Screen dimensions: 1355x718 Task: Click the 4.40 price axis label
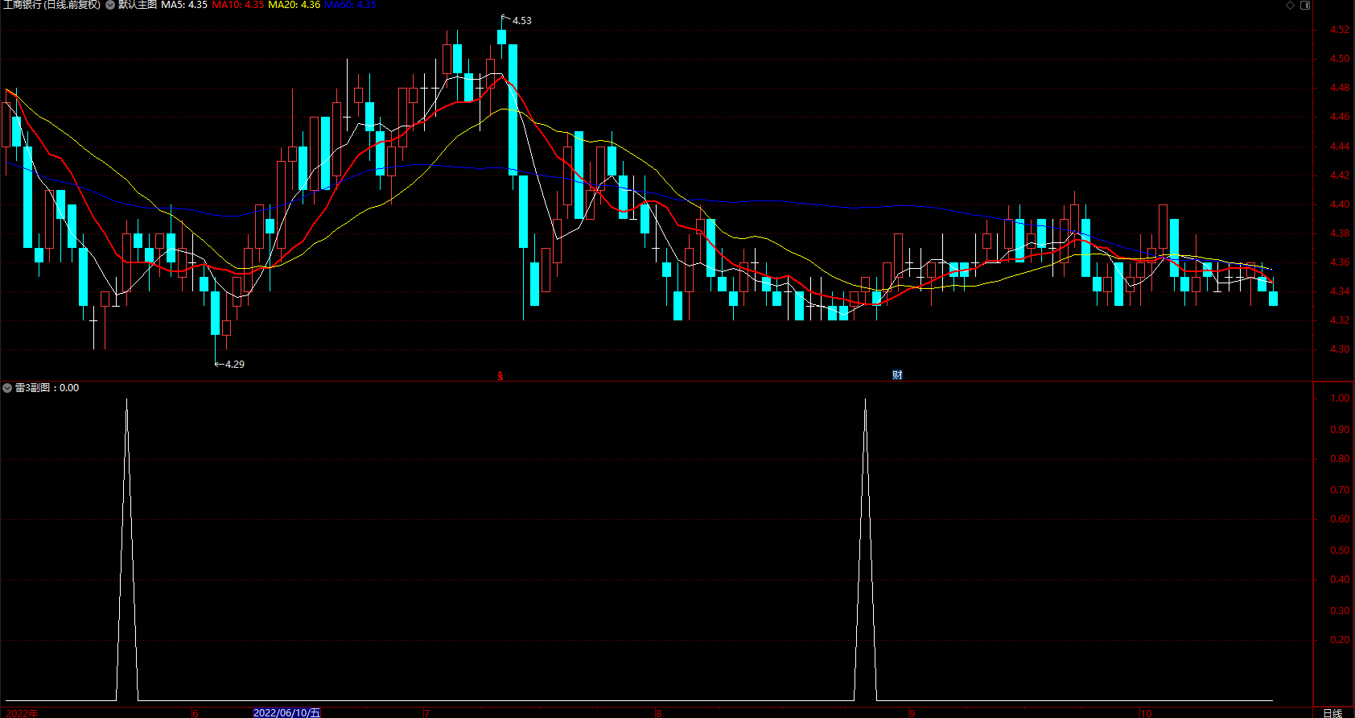[1340, 204]
